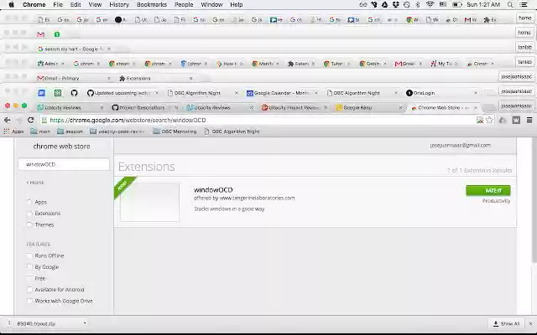Select the Apps radio button

click(x=29, y=202)
